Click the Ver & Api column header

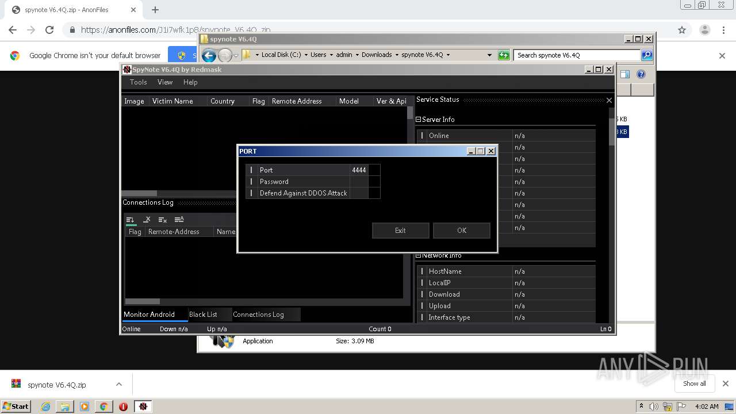click(x=391, y=101)
